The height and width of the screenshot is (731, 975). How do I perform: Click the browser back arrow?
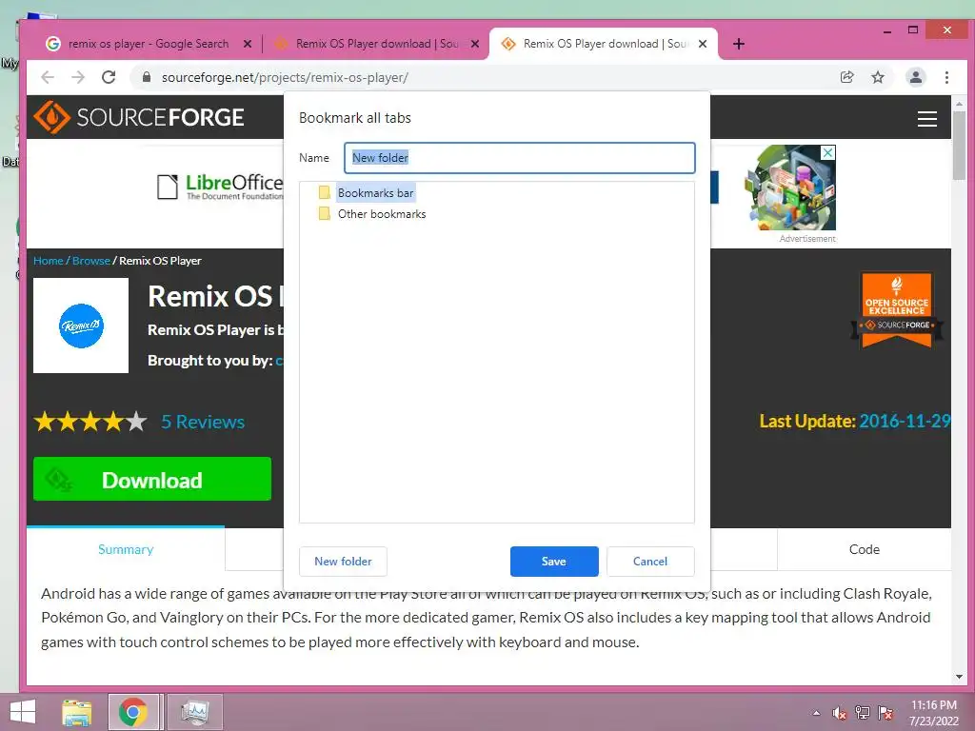coord(48,77)
